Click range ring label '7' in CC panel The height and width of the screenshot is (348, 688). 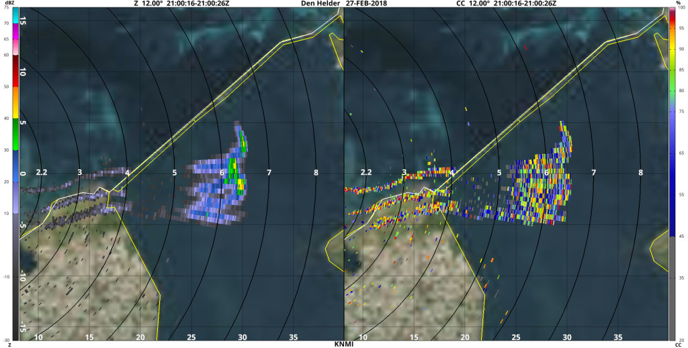click(x=594, y=173)
